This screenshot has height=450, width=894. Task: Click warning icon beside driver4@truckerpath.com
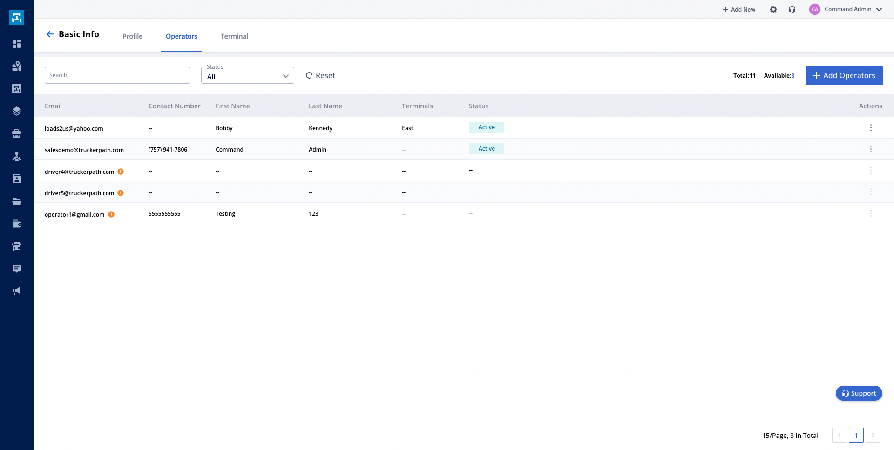point(121,172)
